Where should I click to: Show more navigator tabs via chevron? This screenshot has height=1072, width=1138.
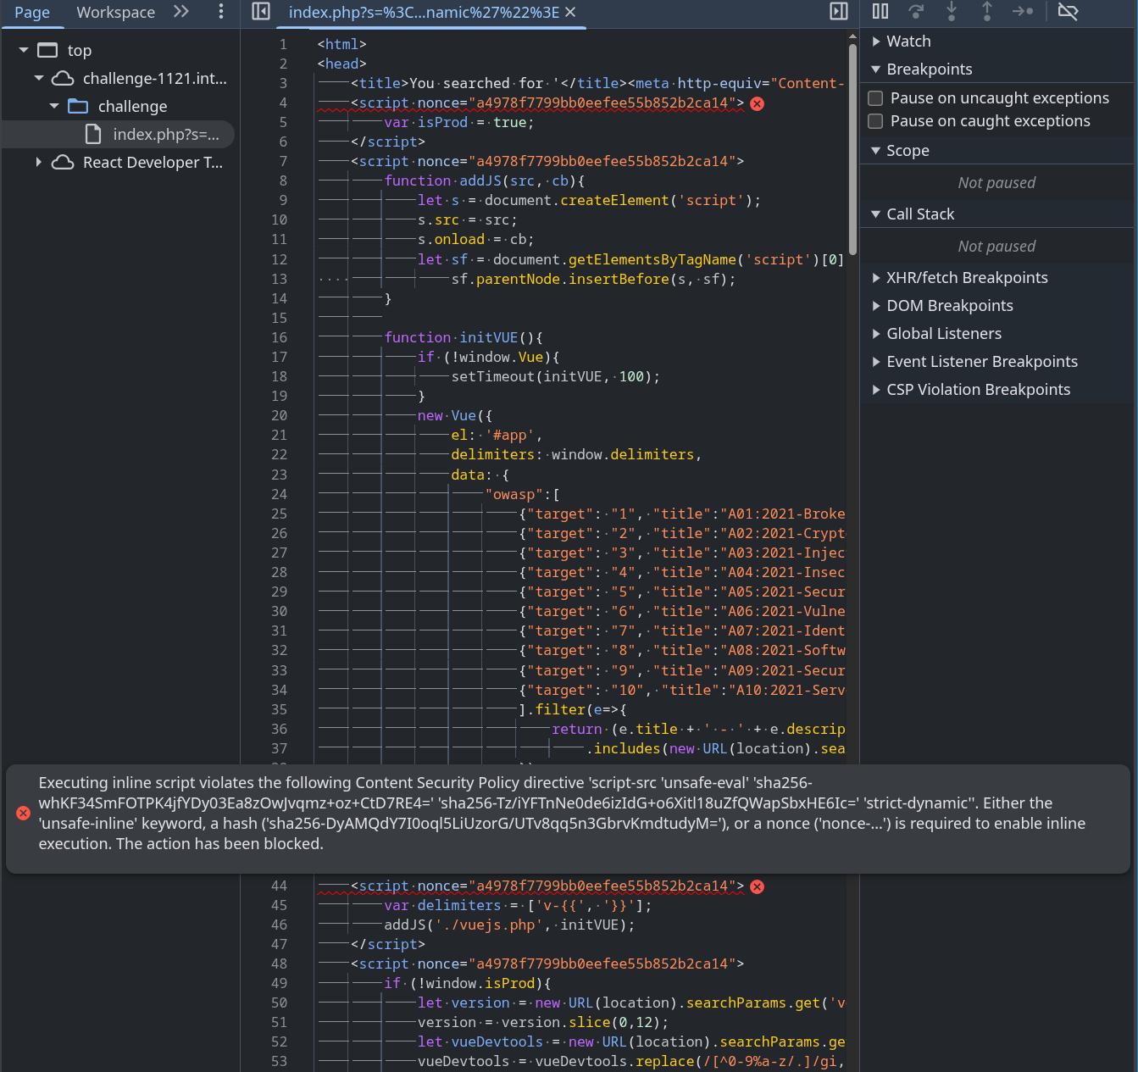click(x=181, y=12)
